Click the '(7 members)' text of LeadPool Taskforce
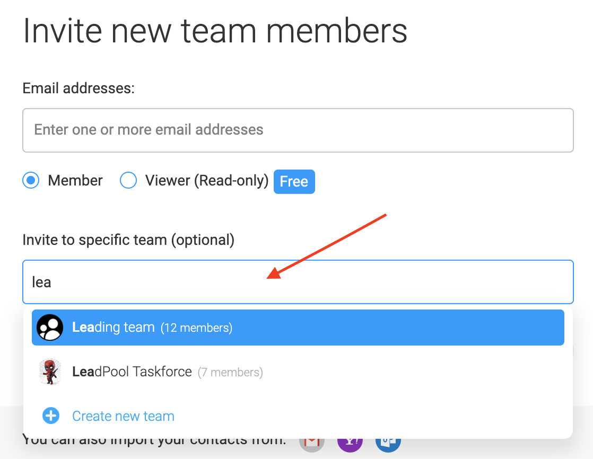Screen dimensions: 593x459 (230, 373)
